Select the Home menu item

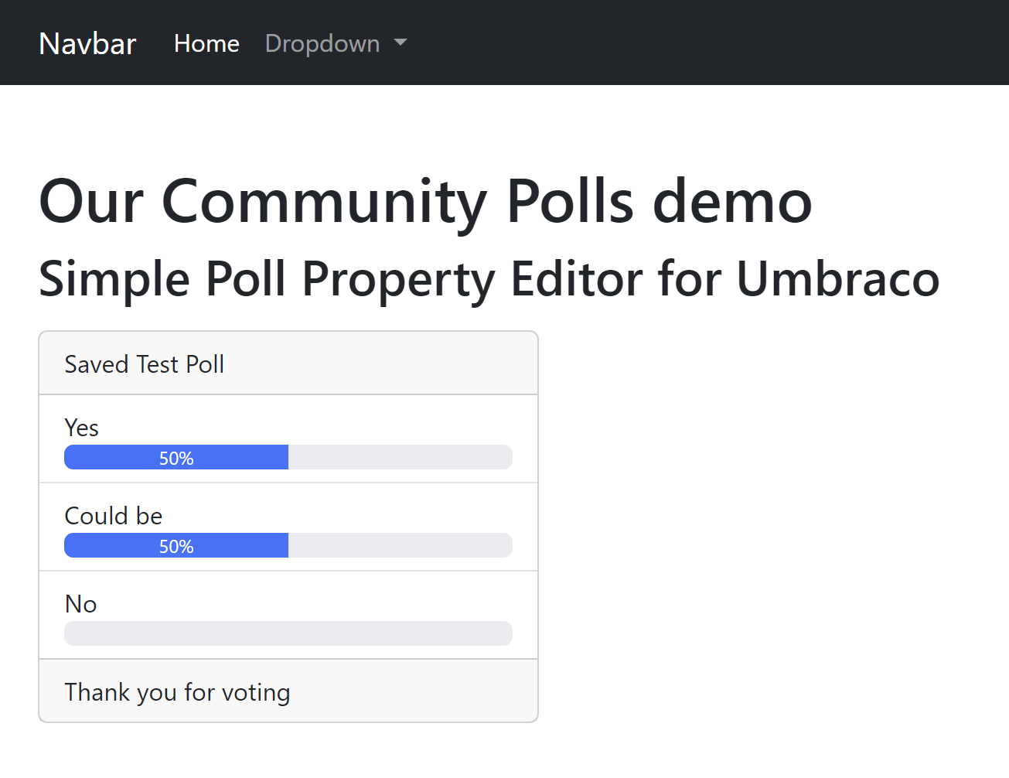point(206,43)
